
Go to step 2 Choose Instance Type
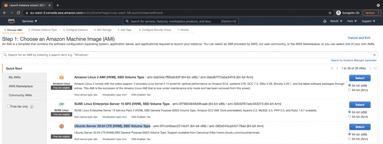[x=43, y=30]
